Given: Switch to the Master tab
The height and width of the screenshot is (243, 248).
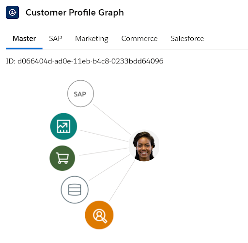Looking at the screenshot, I should 24,39.
